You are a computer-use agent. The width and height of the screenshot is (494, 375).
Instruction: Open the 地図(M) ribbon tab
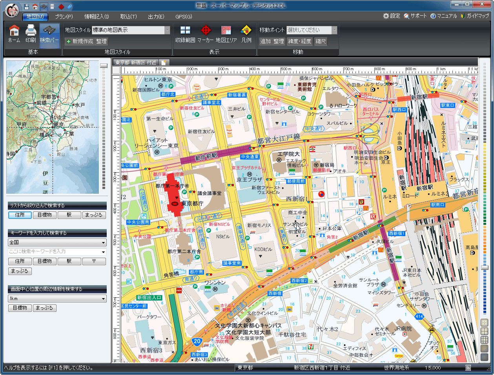click(x=35, y=16)
